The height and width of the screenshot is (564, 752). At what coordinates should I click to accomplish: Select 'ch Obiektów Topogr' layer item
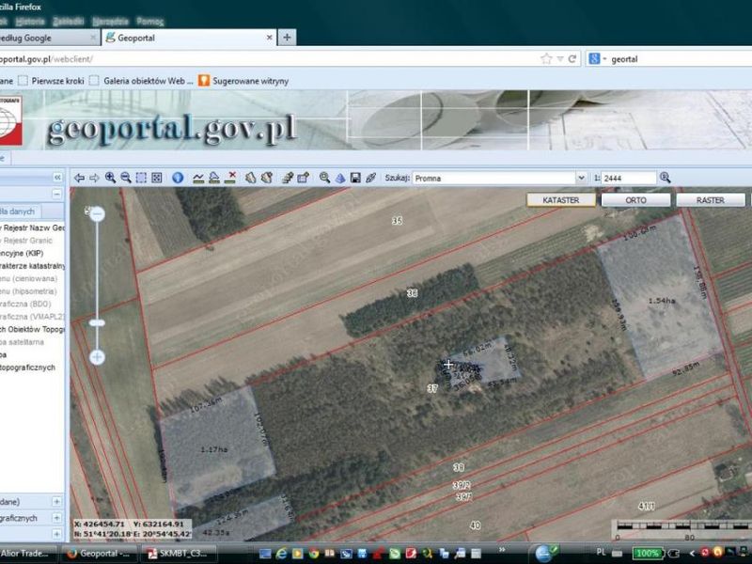(33, 330)
